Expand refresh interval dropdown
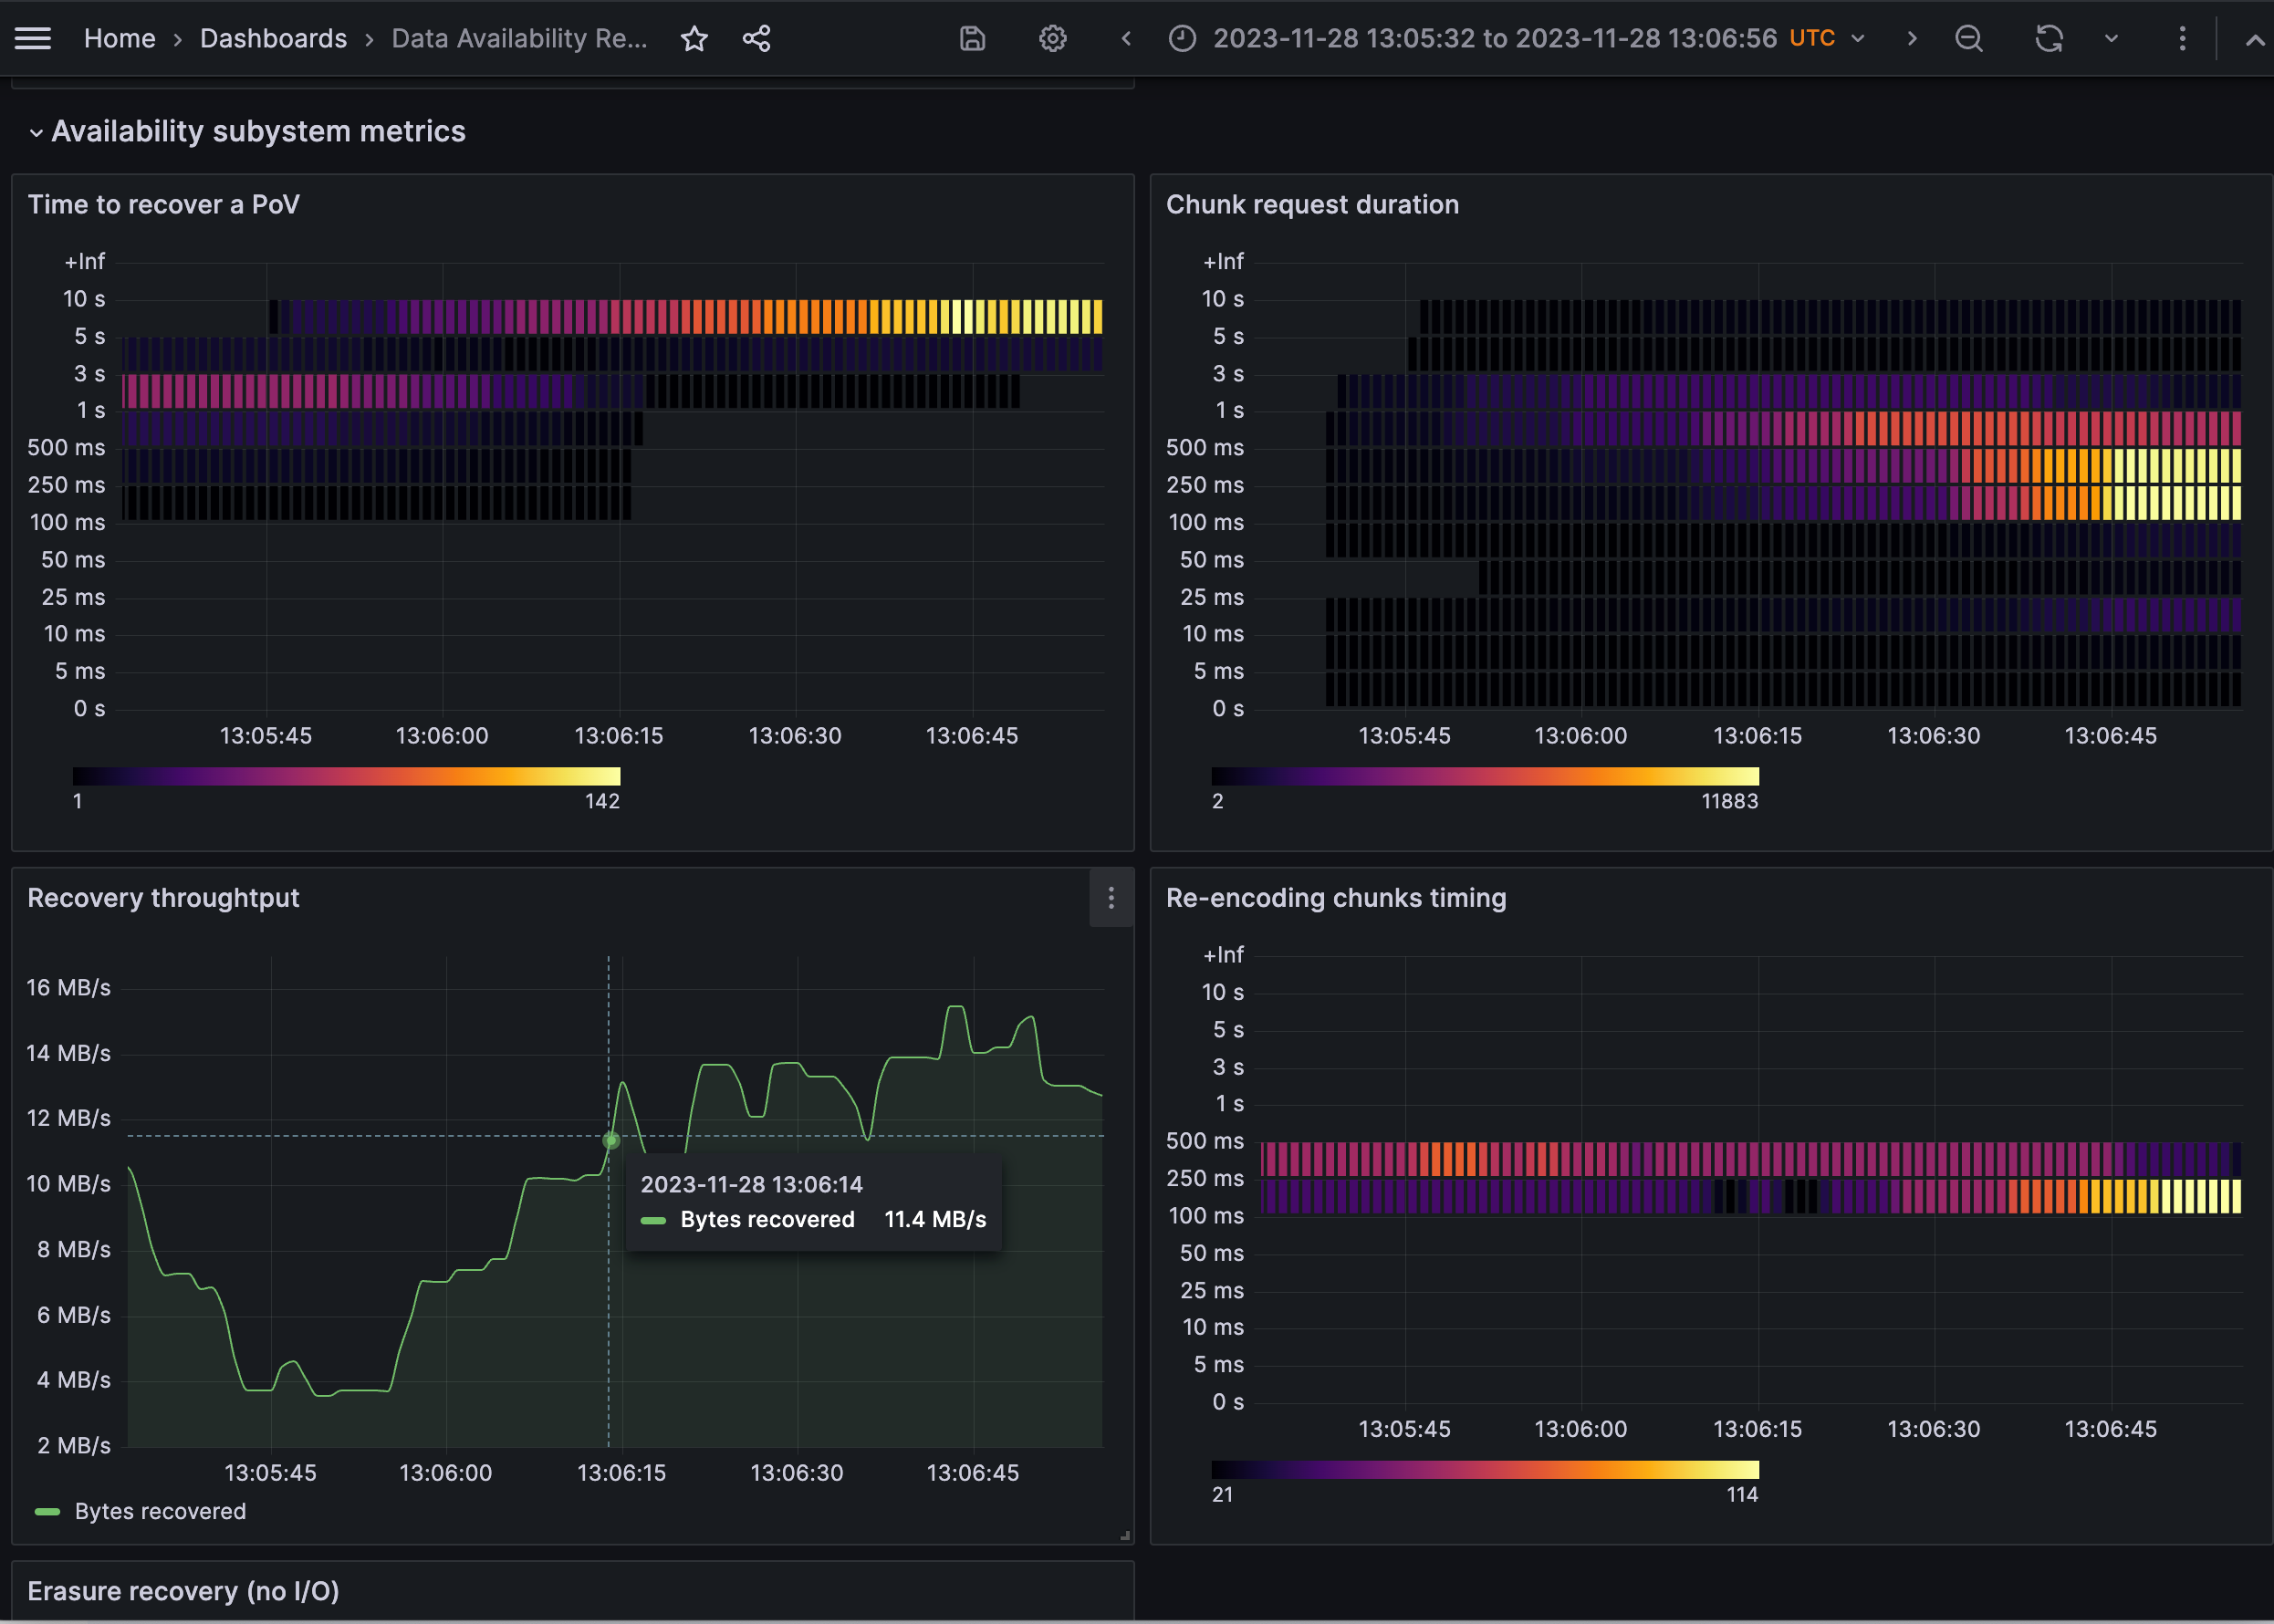 pyautogui.click(x=2111, y=39)
